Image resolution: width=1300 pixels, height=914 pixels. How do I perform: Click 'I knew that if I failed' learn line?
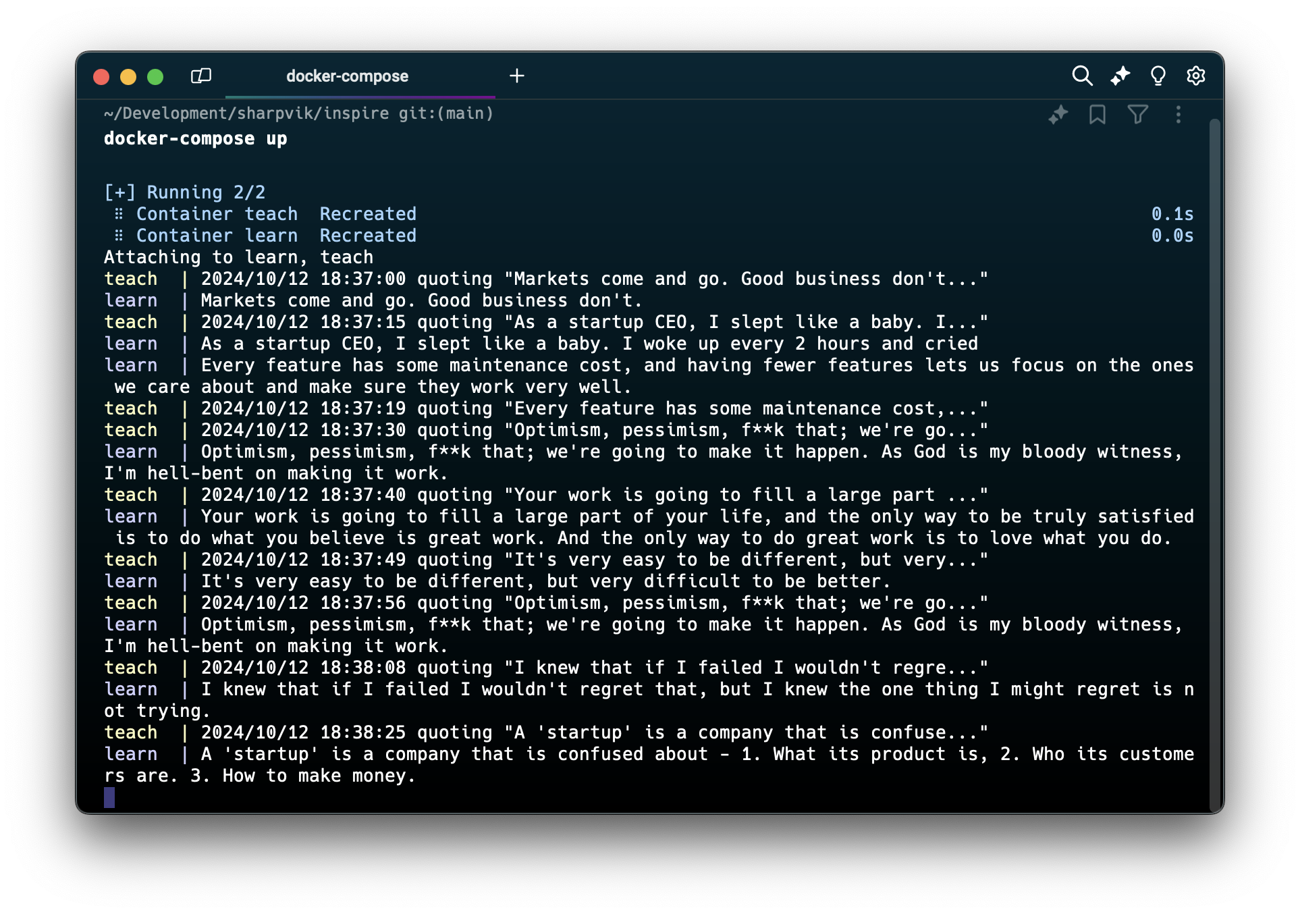pyautogui.click(x=649, y=689)
